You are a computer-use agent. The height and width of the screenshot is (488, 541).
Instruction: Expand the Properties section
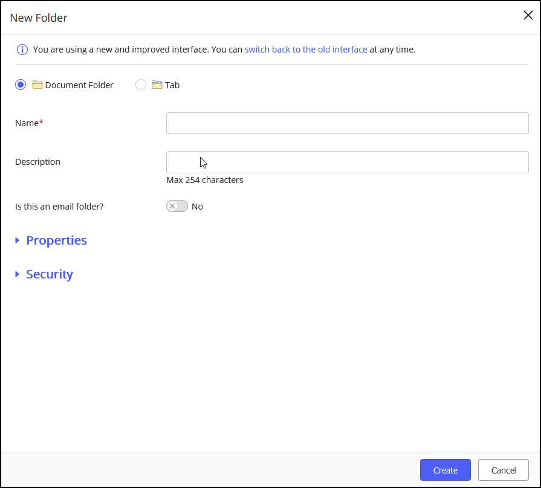[x=56, y=240]
